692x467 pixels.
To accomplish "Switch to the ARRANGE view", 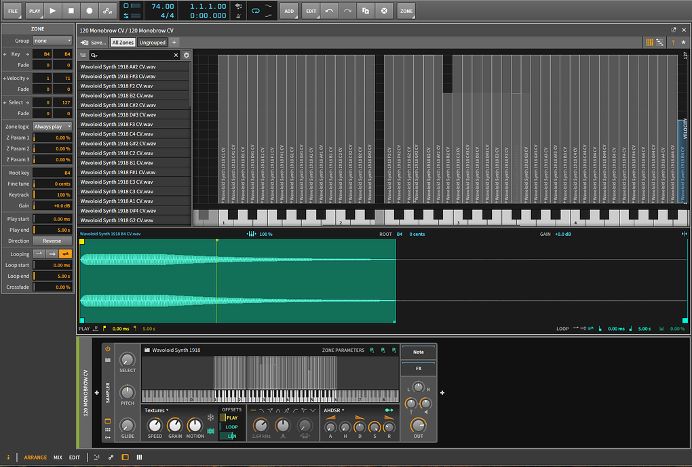I will 35,458.
